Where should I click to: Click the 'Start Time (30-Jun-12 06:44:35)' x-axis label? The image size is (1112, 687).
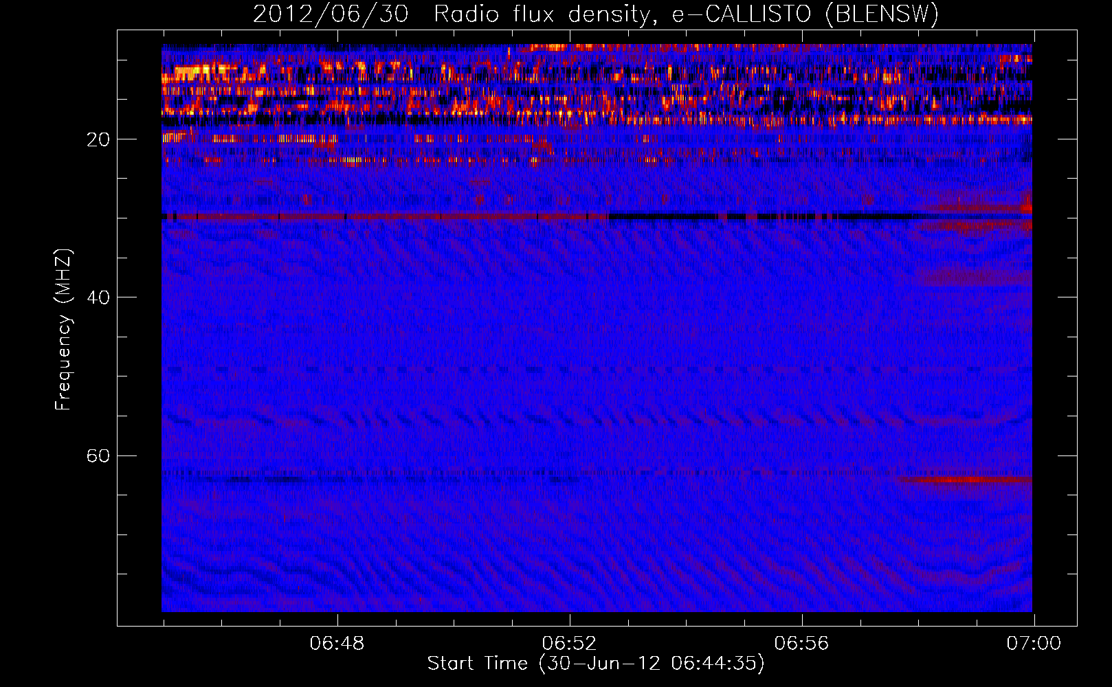click(596, 664)
